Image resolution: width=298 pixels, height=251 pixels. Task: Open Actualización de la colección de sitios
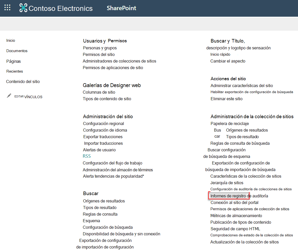pos(245,242)
